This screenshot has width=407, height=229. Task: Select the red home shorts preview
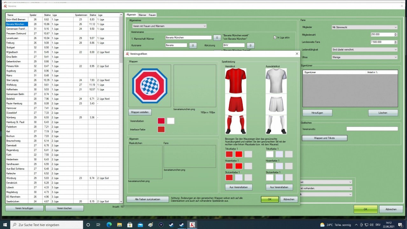[236, 104]
